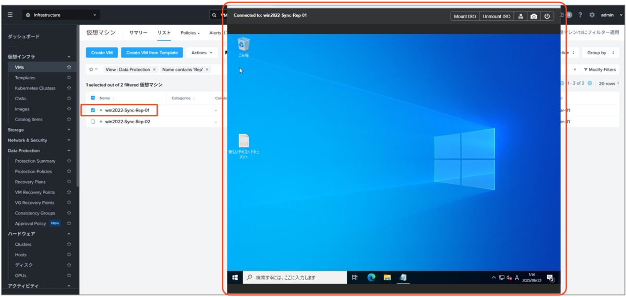
Task: Star the Protection Summary entry
Action: pos(69,161)
